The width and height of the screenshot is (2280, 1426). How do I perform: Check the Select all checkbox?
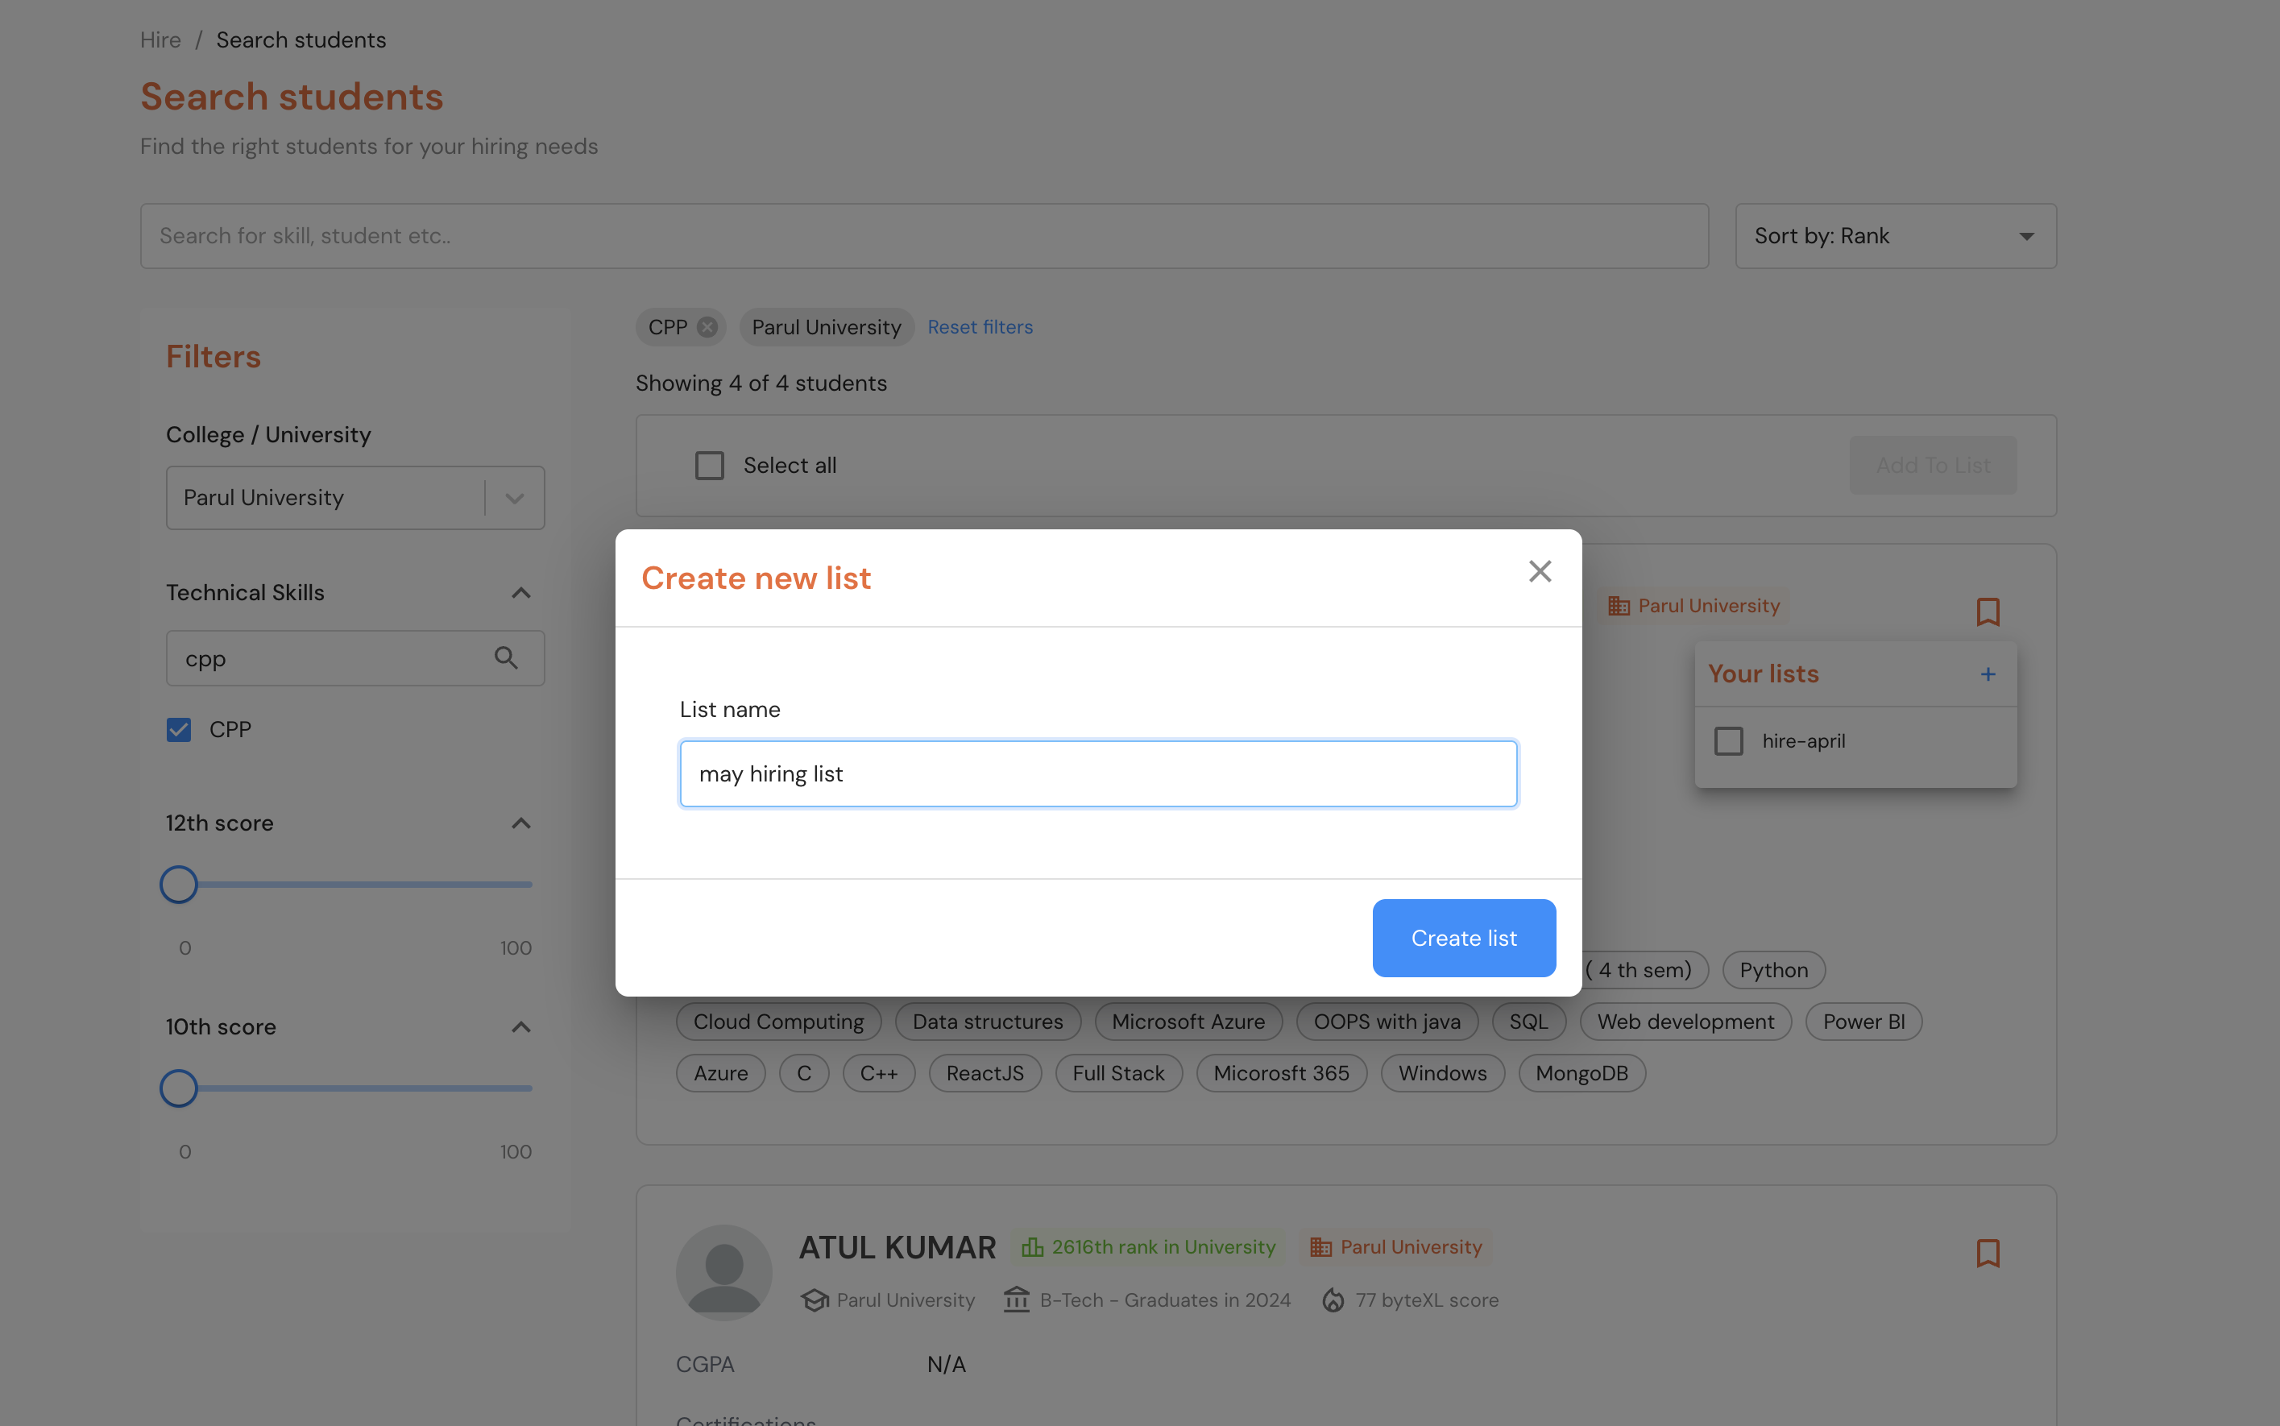[709, 466]
